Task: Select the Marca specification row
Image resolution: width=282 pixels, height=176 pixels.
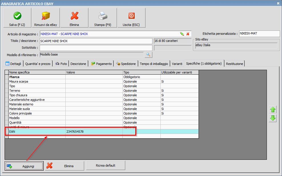Action: click(37, 77)
